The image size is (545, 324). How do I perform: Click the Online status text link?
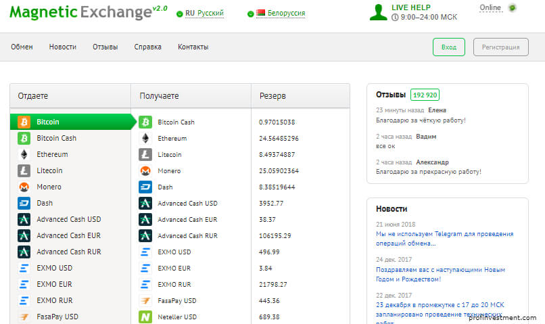click(490, 7)
